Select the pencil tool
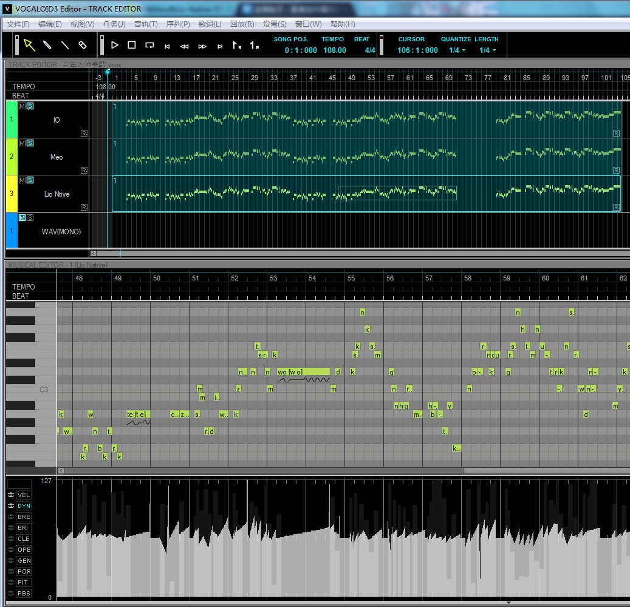The height and width of the screenshot is (607, 630). pyautogui.click(x=47, y=45)
